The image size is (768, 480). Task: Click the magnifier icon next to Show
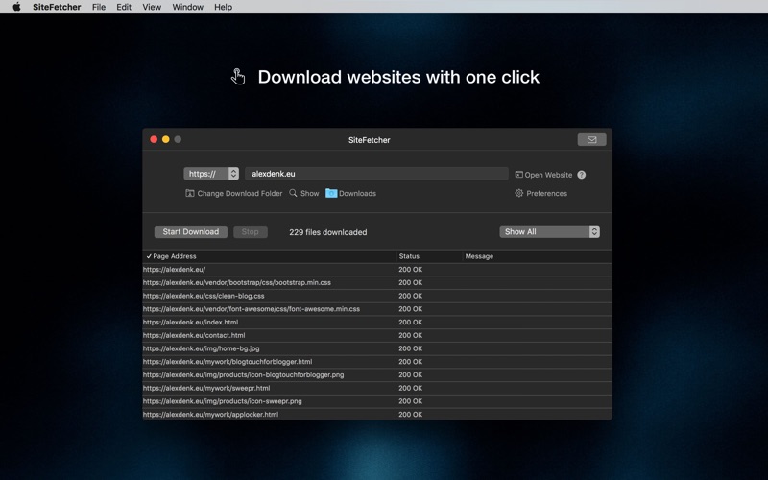coord(293,193)
